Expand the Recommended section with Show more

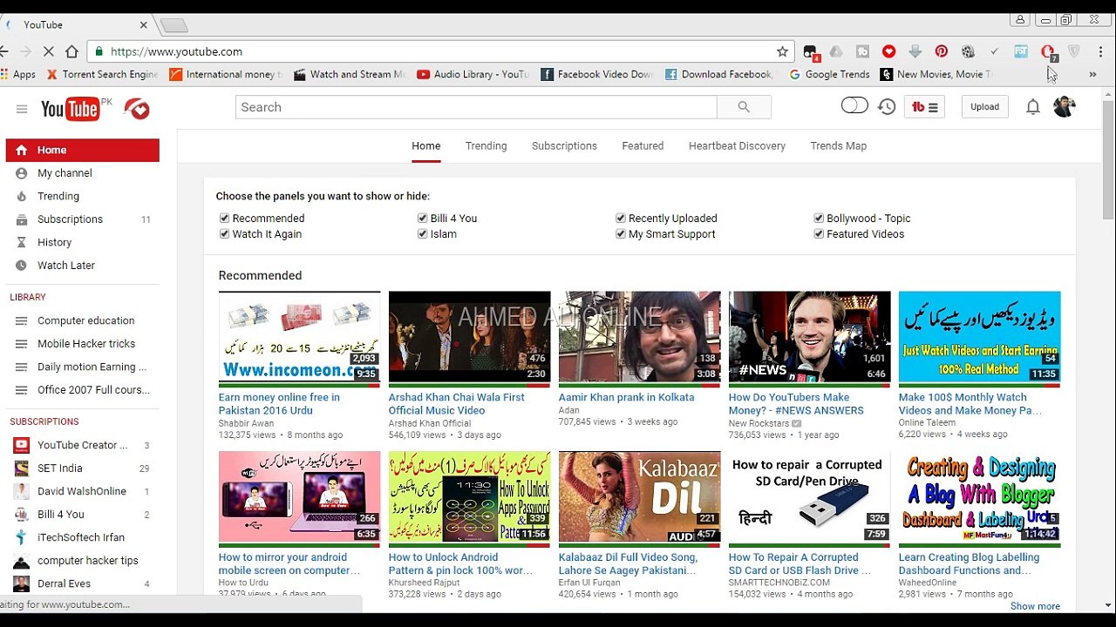[1035, 606]
